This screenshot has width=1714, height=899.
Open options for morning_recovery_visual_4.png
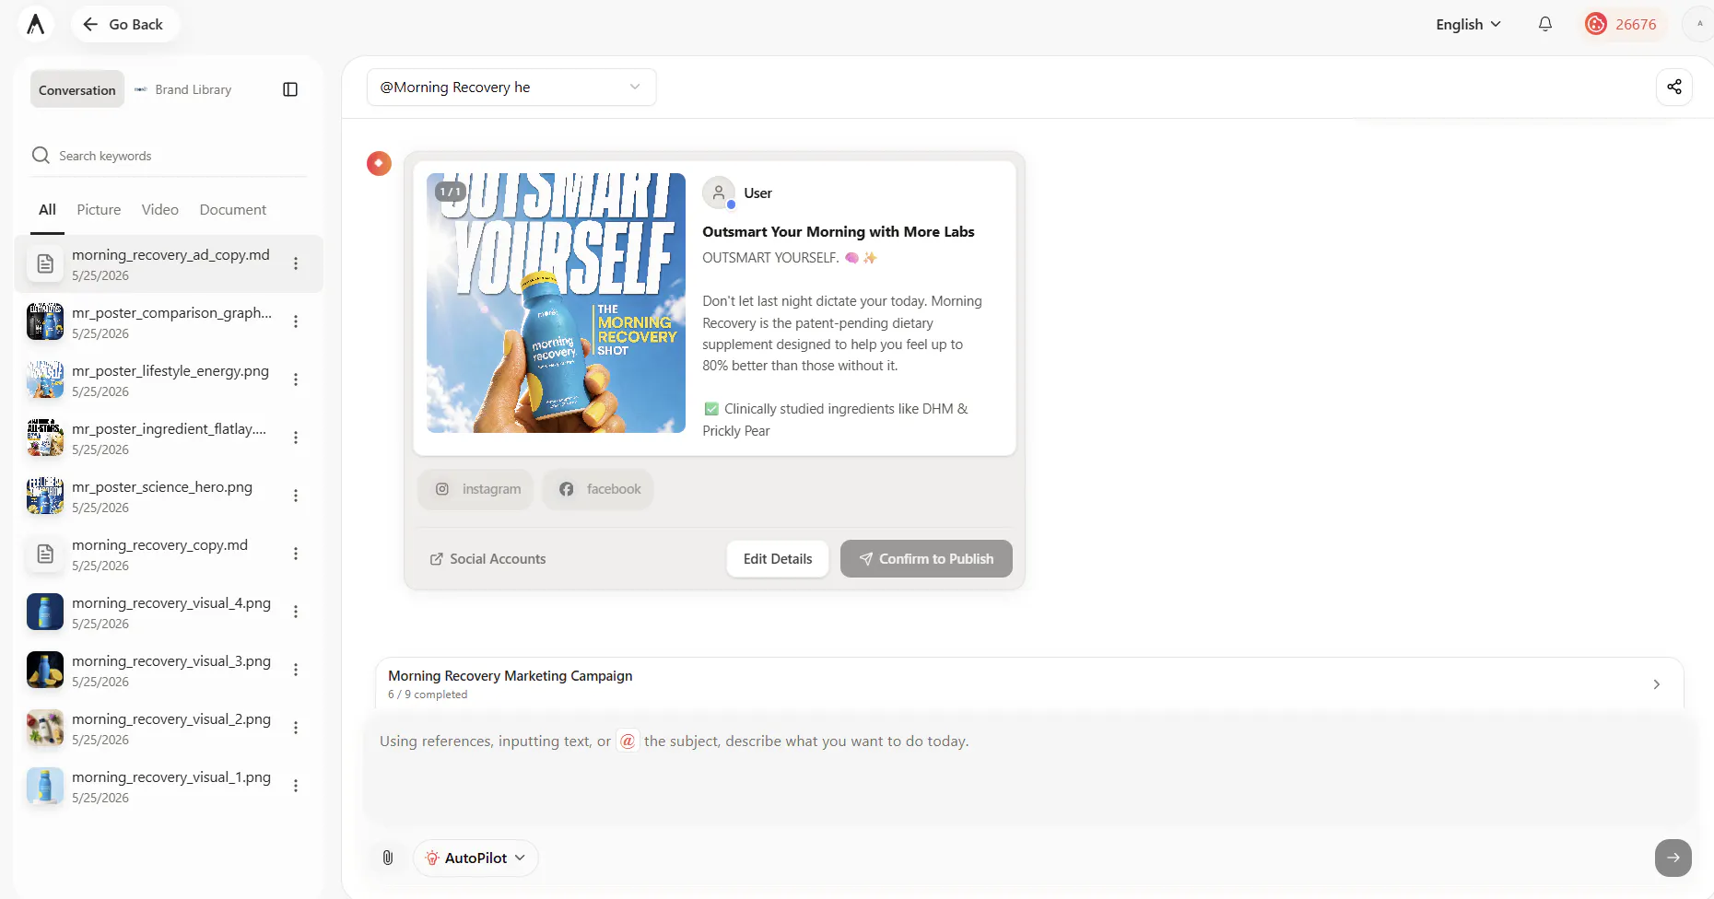tap(296, 612)
